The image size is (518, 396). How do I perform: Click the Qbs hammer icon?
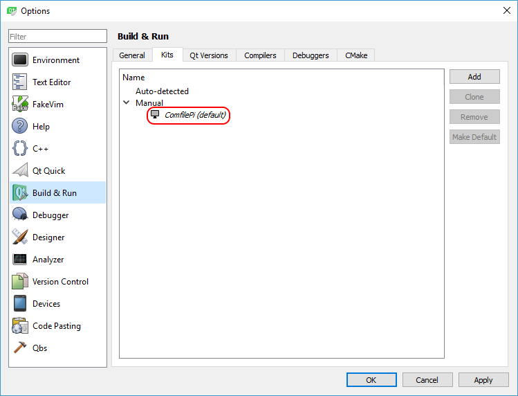tap(20, 348)
